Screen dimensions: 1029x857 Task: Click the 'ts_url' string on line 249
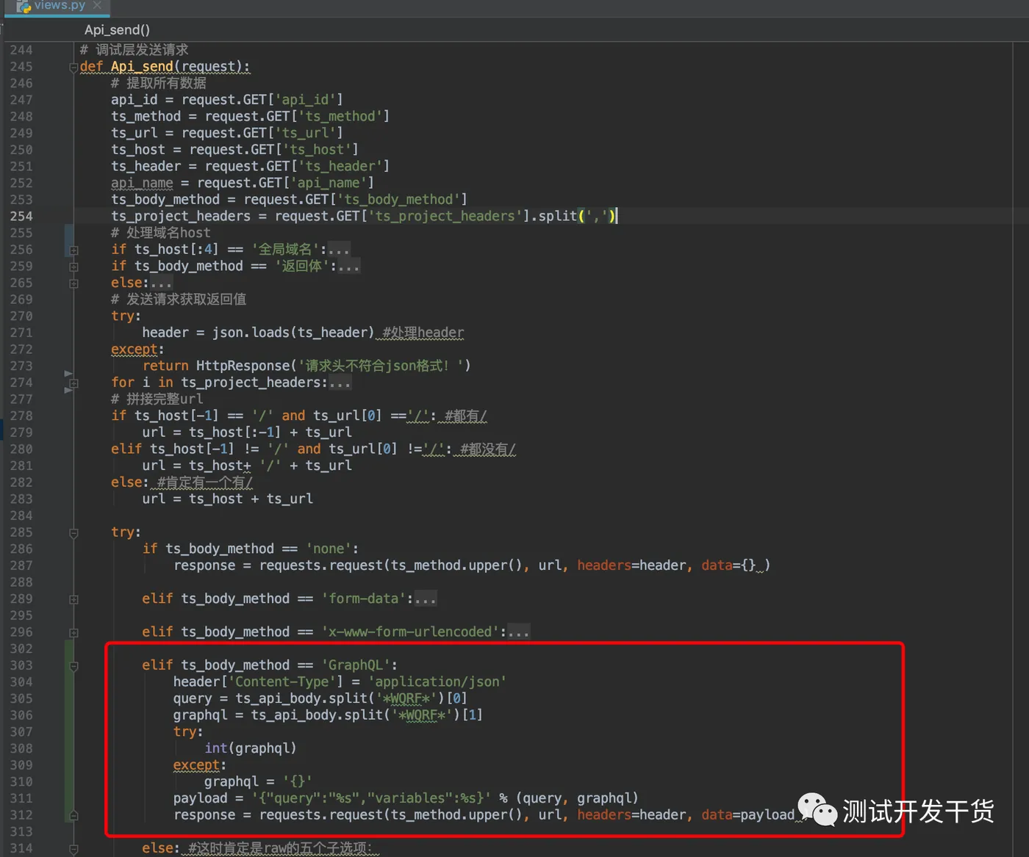click(305, 133)
